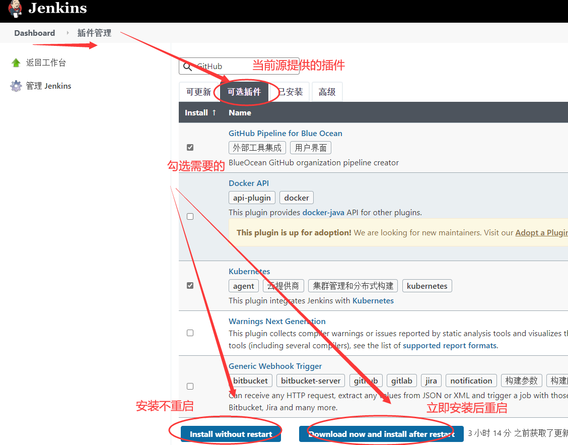The width and height of the screenshot is (568, 445).
Task: Click the docker-java link in description
Action: (323, 212)
